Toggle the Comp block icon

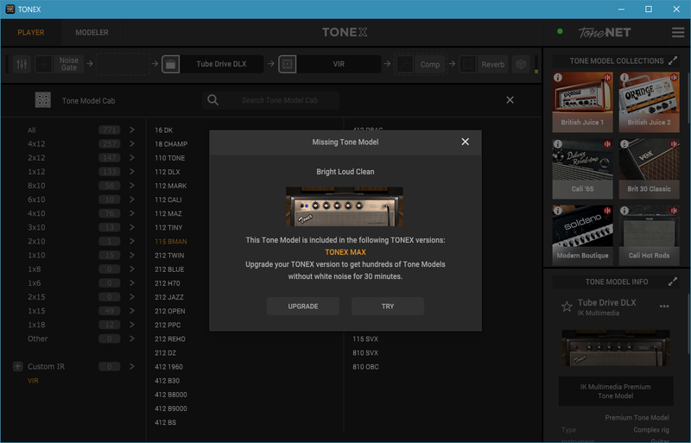(404, 65)
